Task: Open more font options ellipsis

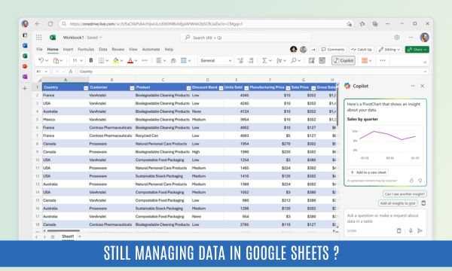Action: click(145, 60)
